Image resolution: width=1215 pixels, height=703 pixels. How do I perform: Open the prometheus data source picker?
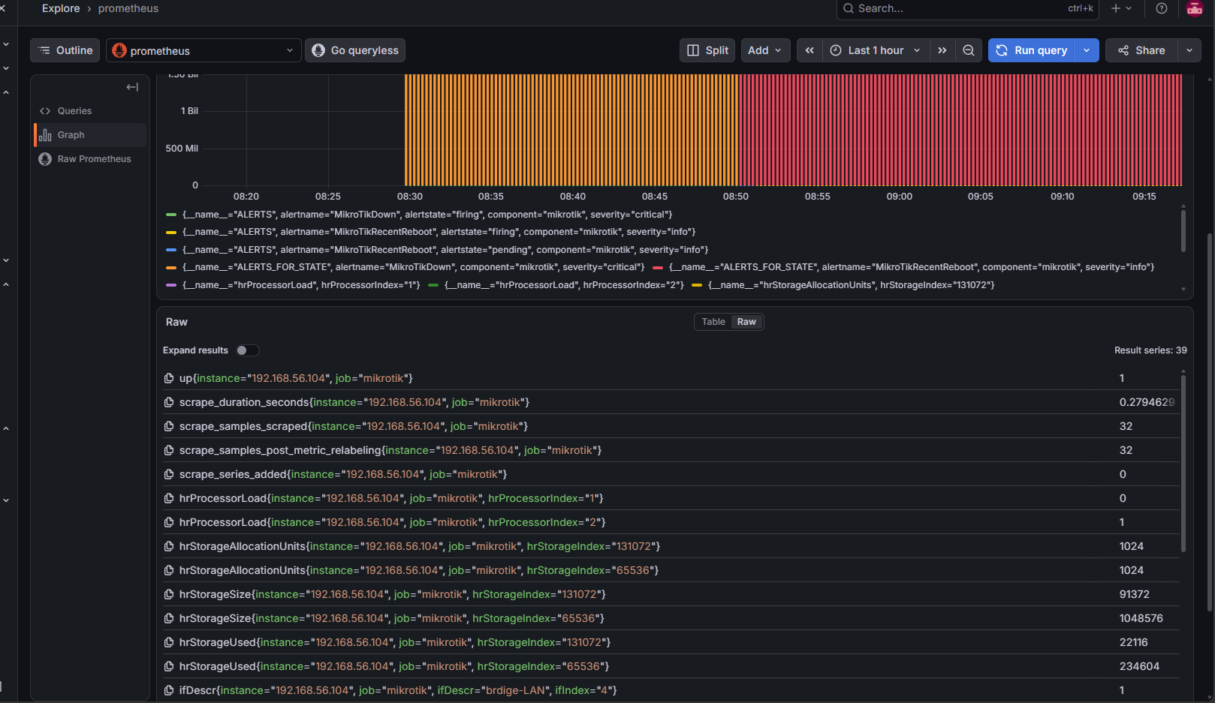(204, 50)
